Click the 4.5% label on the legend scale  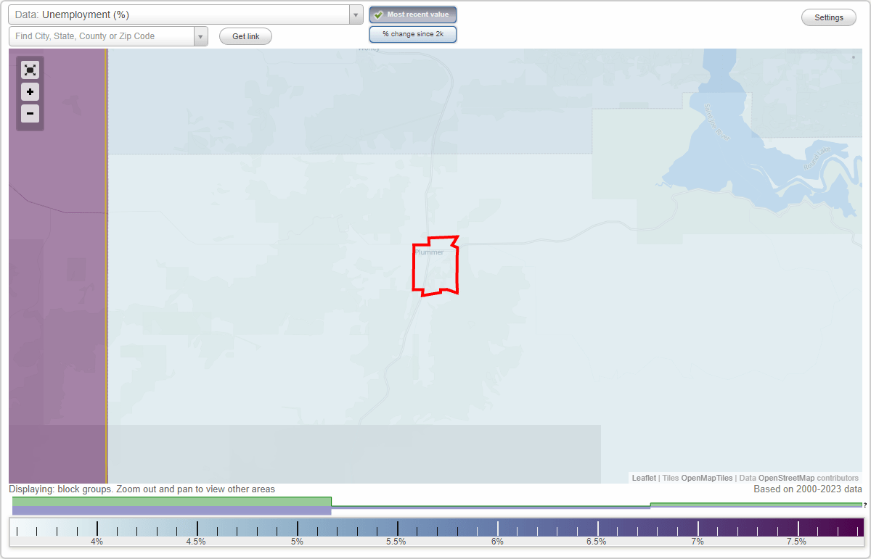pyautogui.click(x=196, y=542)
